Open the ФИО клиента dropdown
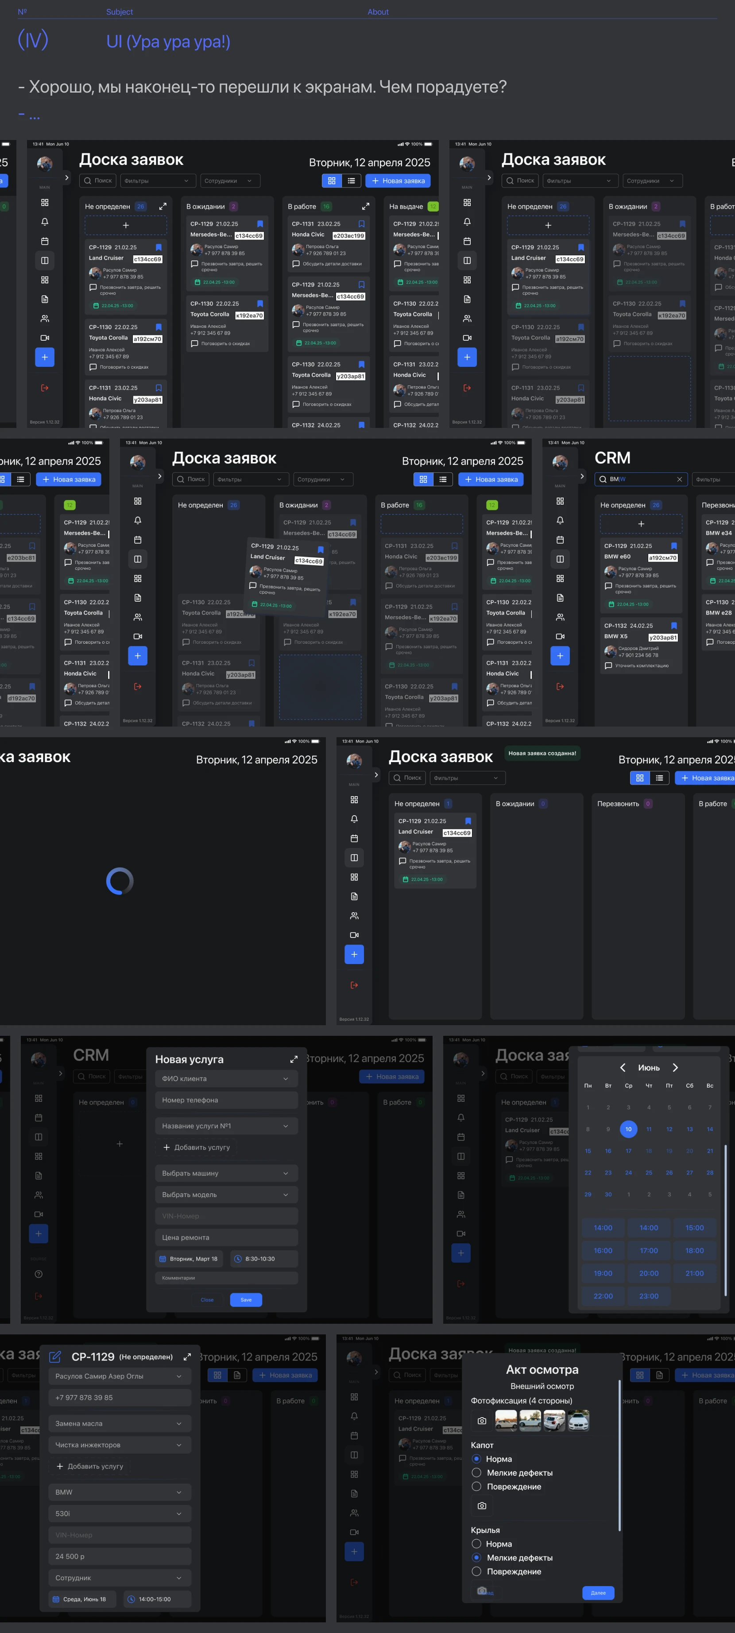The image size is (735, 1633). click(x=226, y=1078)
